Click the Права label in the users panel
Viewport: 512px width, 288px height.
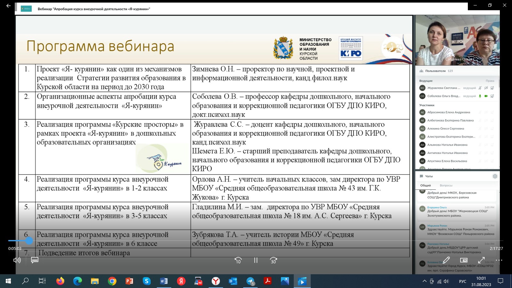[x=490, y=81]
